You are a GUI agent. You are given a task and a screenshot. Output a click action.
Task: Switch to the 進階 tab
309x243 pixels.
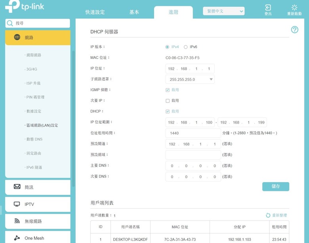174,12
